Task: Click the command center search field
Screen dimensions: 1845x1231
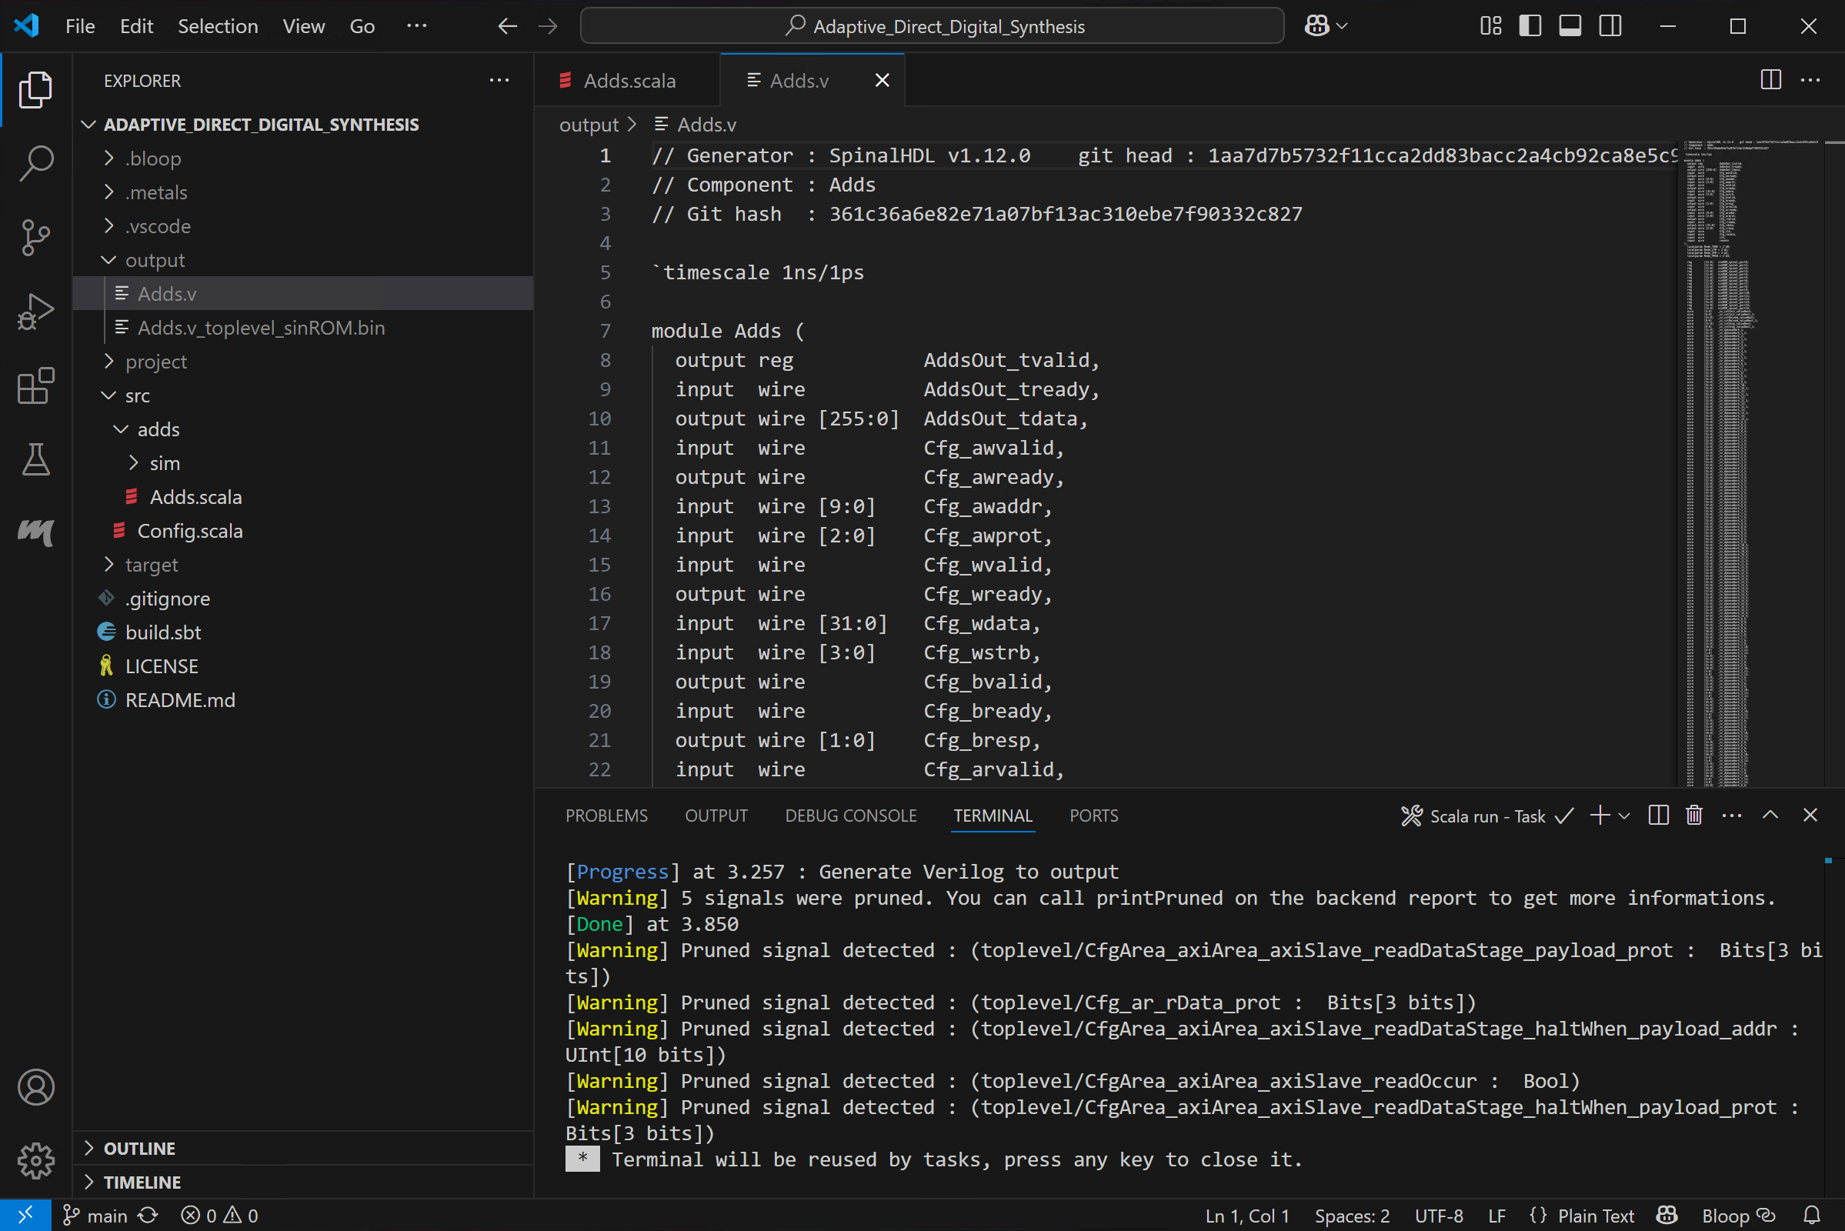Action: 932,26
